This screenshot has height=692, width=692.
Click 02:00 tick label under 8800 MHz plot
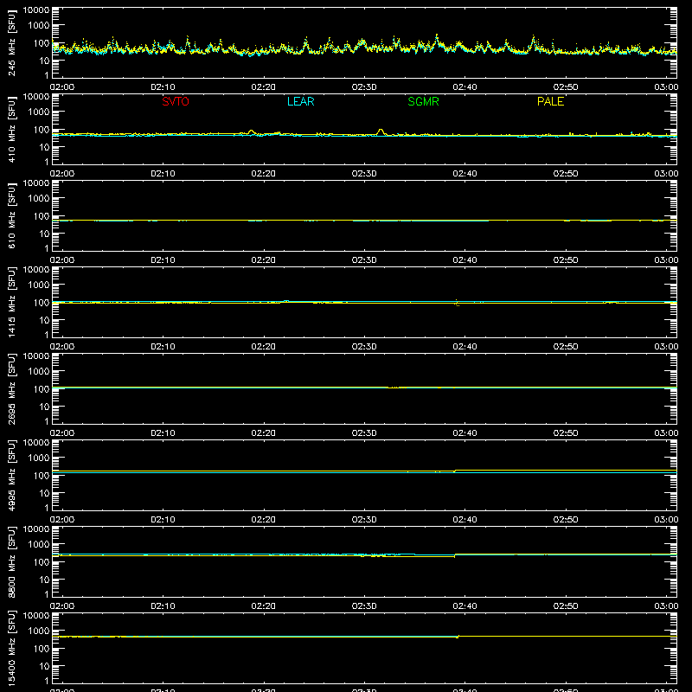62,606
